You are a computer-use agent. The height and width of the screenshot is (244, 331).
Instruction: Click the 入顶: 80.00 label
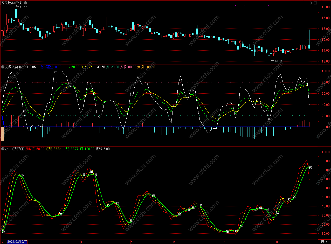tap(128, 67)
